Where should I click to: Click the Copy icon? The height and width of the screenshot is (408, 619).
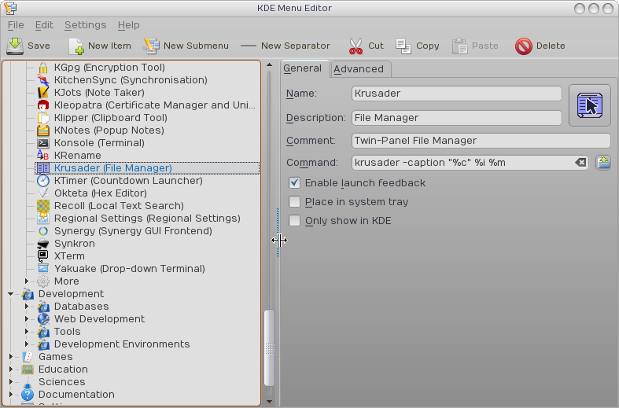403,46
